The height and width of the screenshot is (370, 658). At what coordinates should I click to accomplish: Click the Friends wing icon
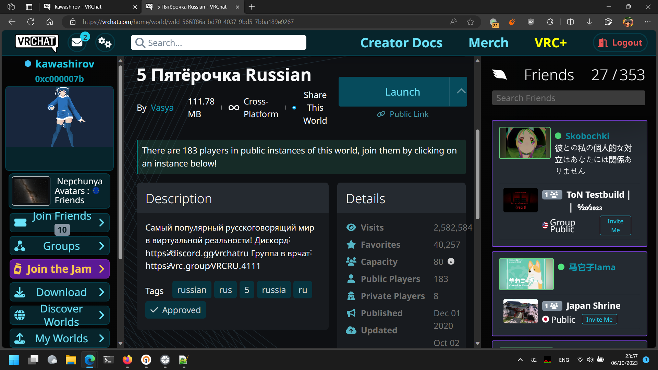coord(500,74)
